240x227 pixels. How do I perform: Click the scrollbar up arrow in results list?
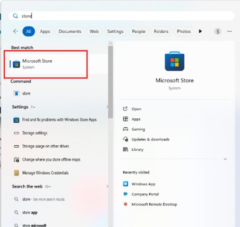tap(111, 43)
